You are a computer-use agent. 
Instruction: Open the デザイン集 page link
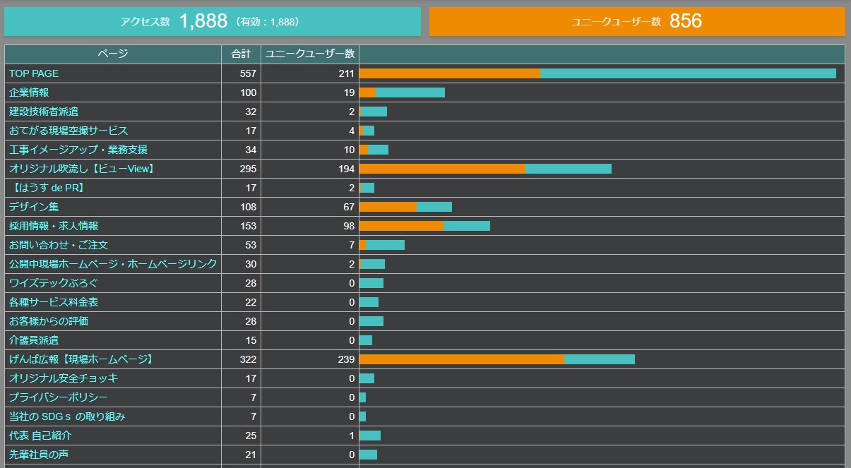[x=34, y=207]
